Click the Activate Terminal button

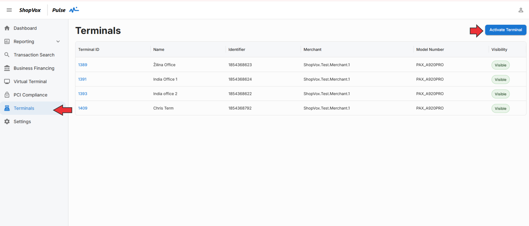(505, 30)
